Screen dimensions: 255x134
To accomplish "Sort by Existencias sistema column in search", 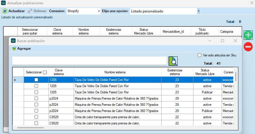I will click(x=177, y=72).
